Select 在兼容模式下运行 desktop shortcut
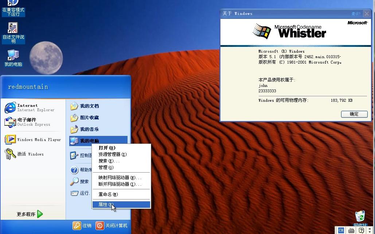The width and height of the screenshot is (375, 234). pos(13,9)
